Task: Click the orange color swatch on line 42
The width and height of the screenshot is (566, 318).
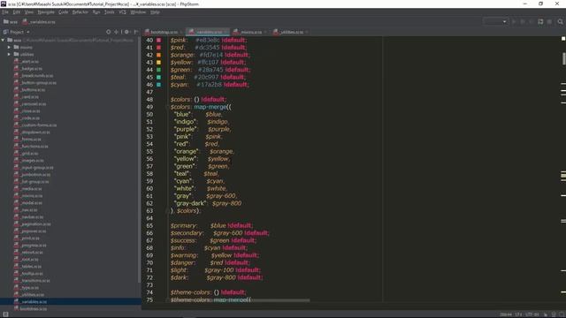Action: click(159, 55)
